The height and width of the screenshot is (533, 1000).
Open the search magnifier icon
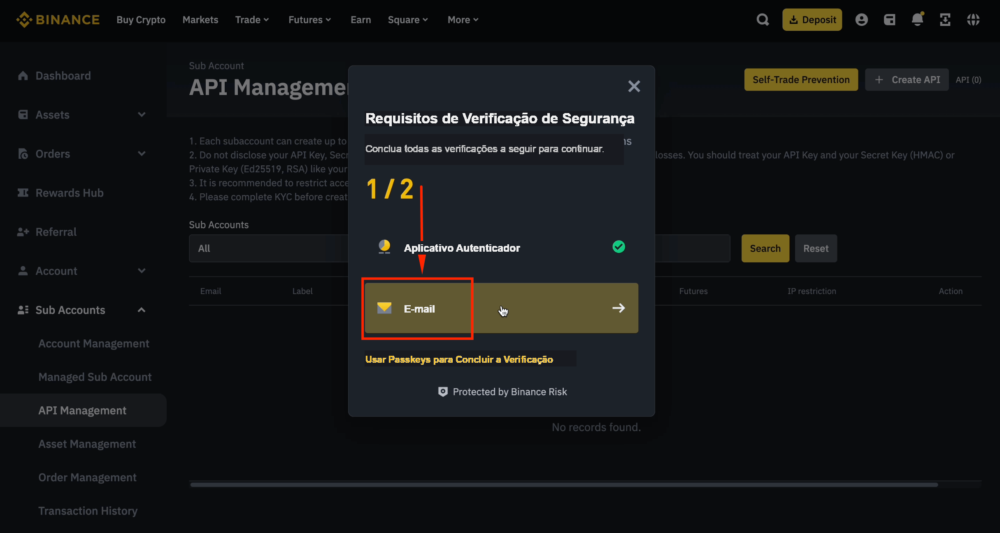pyautogui.click(x=763, y=20)
